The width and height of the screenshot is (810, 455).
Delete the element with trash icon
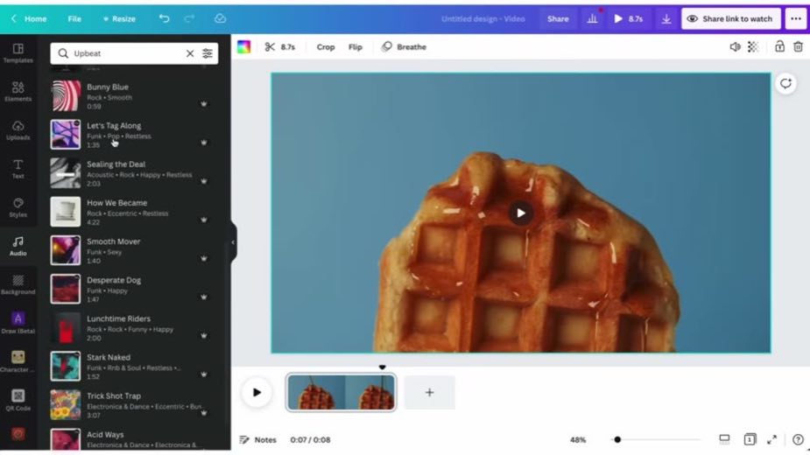(798, 47)
